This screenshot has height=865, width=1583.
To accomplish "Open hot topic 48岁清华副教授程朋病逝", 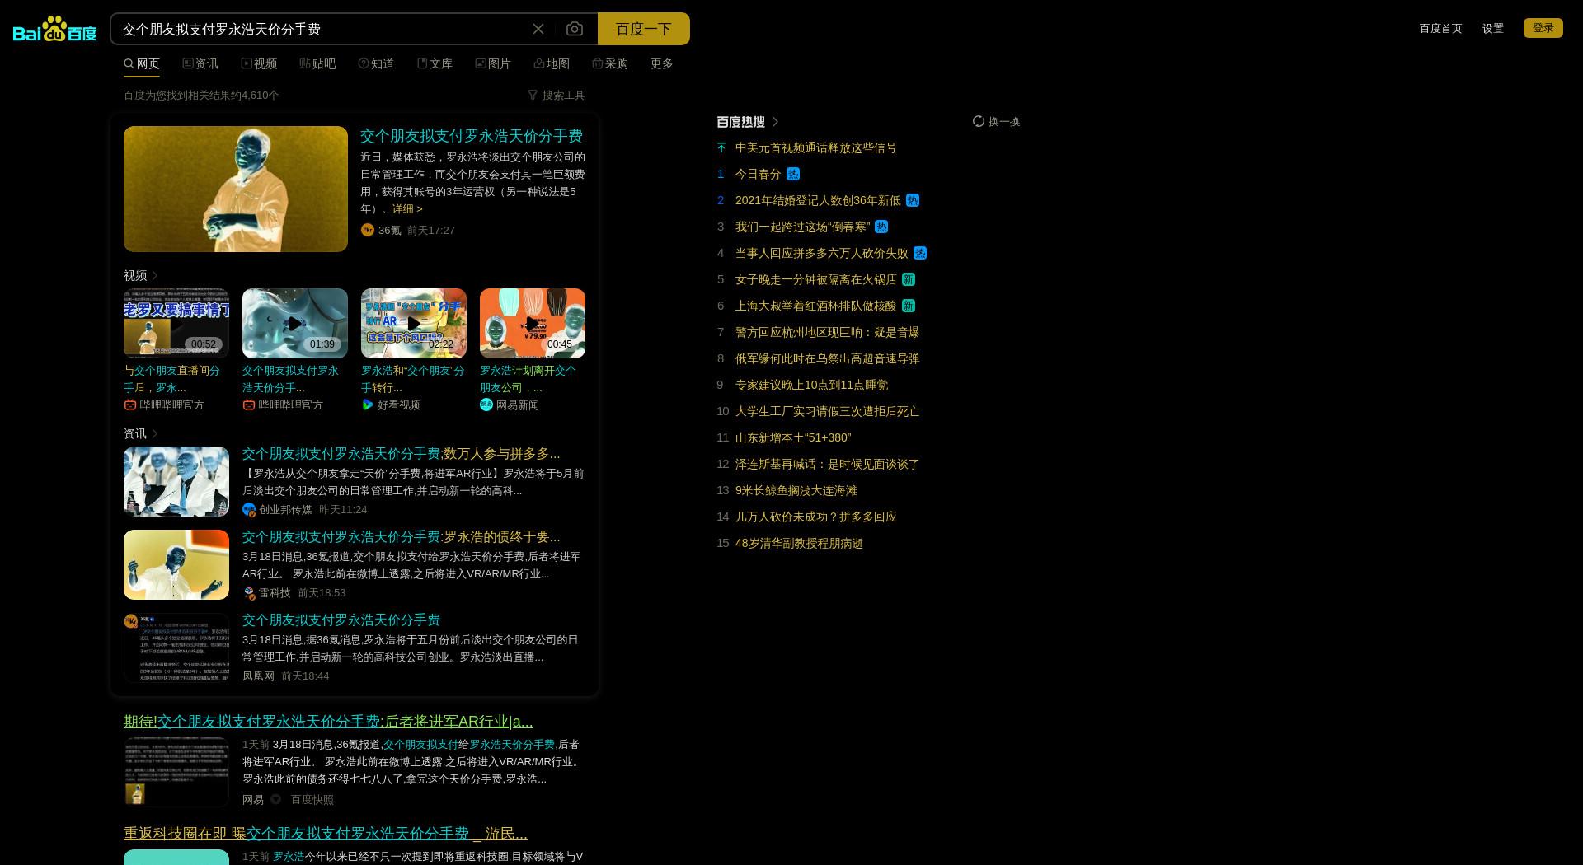I will click(x=799, y=543).
